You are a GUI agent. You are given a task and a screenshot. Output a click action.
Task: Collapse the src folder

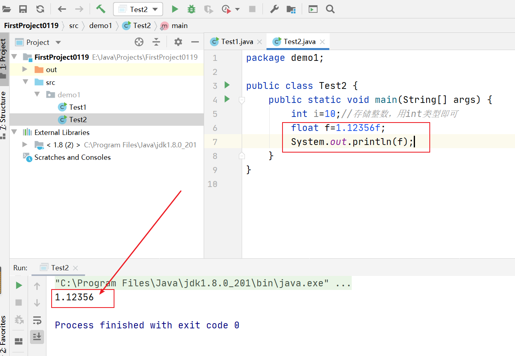tap(26, 82)
